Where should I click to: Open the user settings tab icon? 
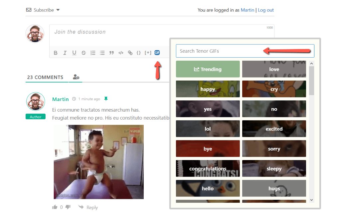point(76,77)
